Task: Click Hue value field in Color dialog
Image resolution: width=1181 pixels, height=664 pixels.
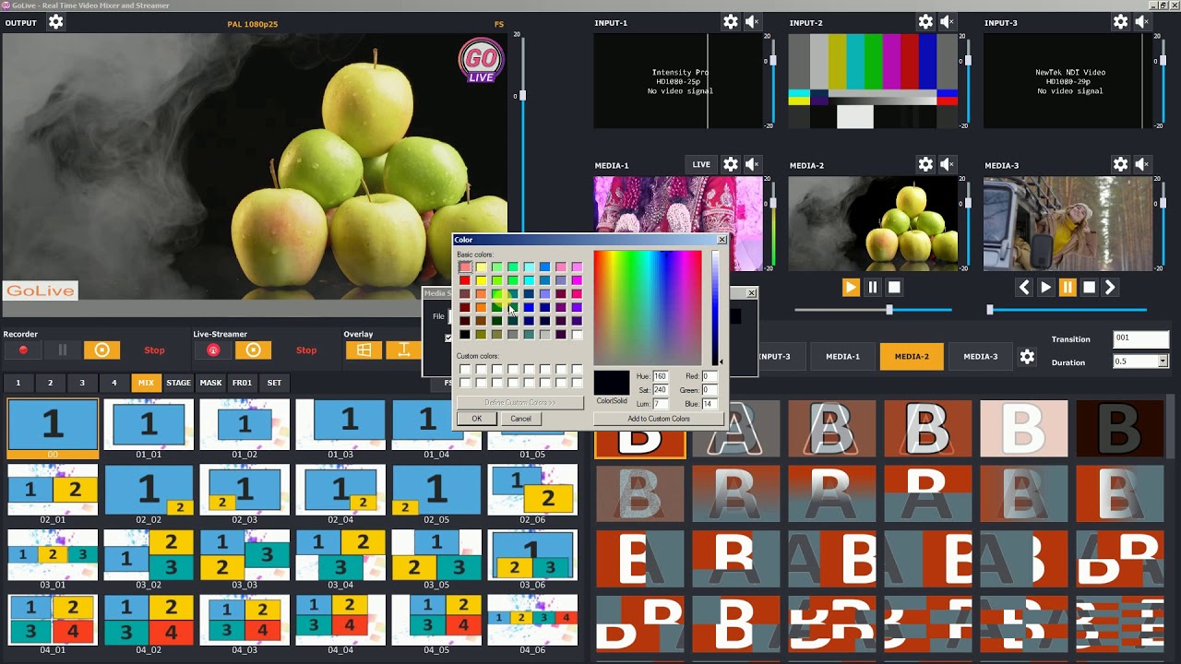Action: click(660, 376)
